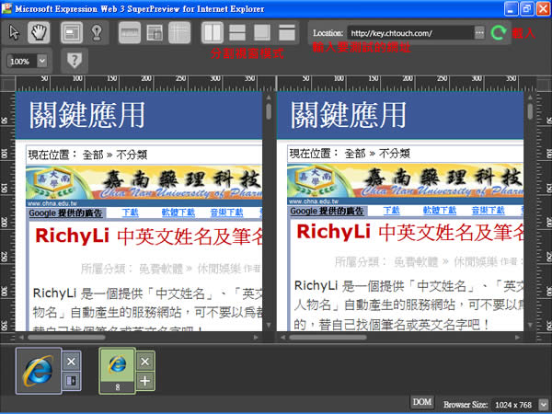Toggle the DOM view button
Screen dimensions: 552x414
421,402
